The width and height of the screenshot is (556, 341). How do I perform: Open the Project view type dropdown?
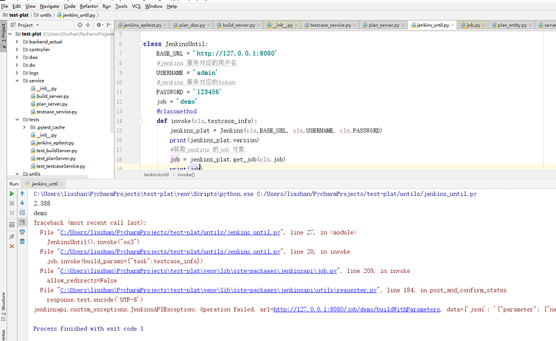point(25,25)
